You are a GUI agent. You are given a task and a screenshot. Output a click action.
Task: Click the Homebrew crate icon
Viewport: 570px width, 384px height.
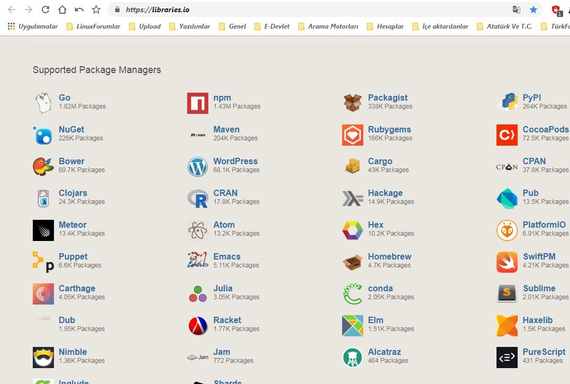352,262
